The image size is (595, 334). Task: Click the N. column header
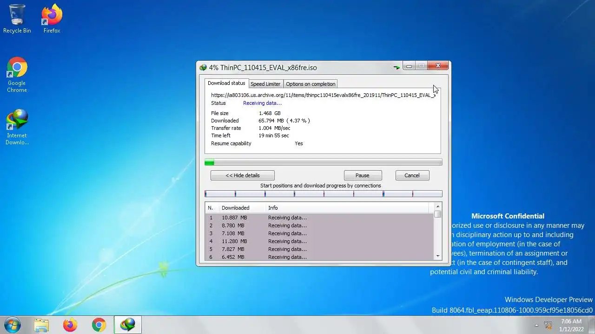point(212,208)
